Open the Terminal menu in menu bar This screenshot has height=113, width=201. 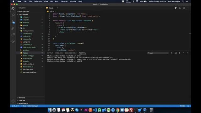coord(64,1)
